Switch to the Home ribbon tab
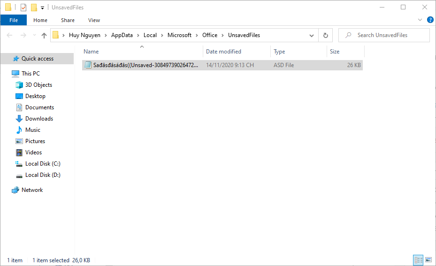The image size is (436, 266). click(40, 20)
